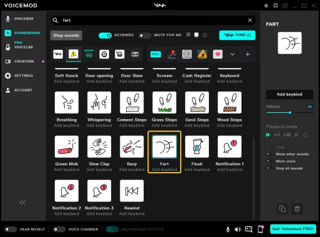Click the search field containing fart

tap(153, 20)
